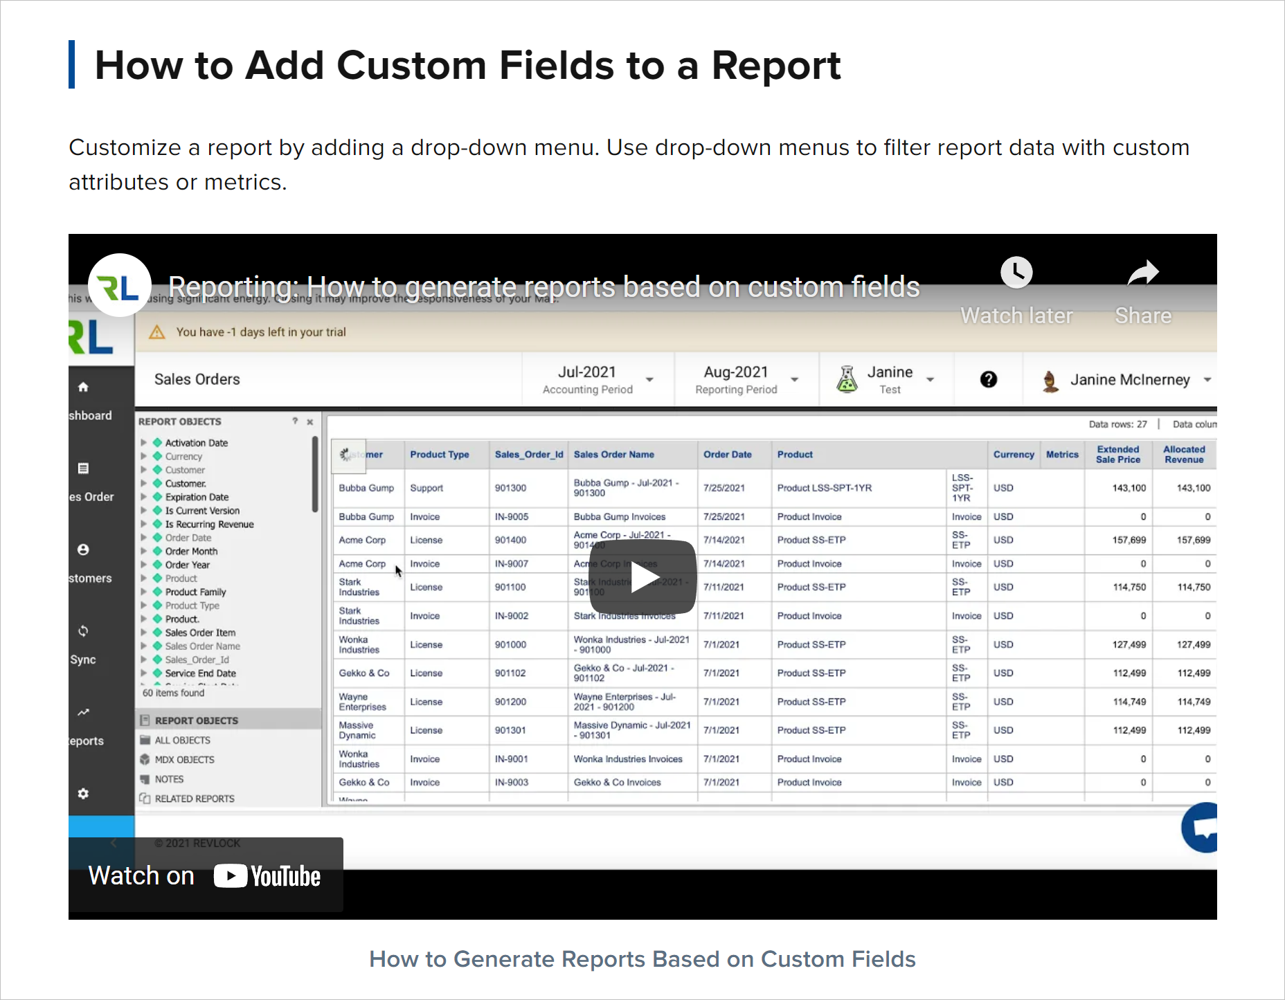Open the Janine Test environment dropdown

(886, 379)
